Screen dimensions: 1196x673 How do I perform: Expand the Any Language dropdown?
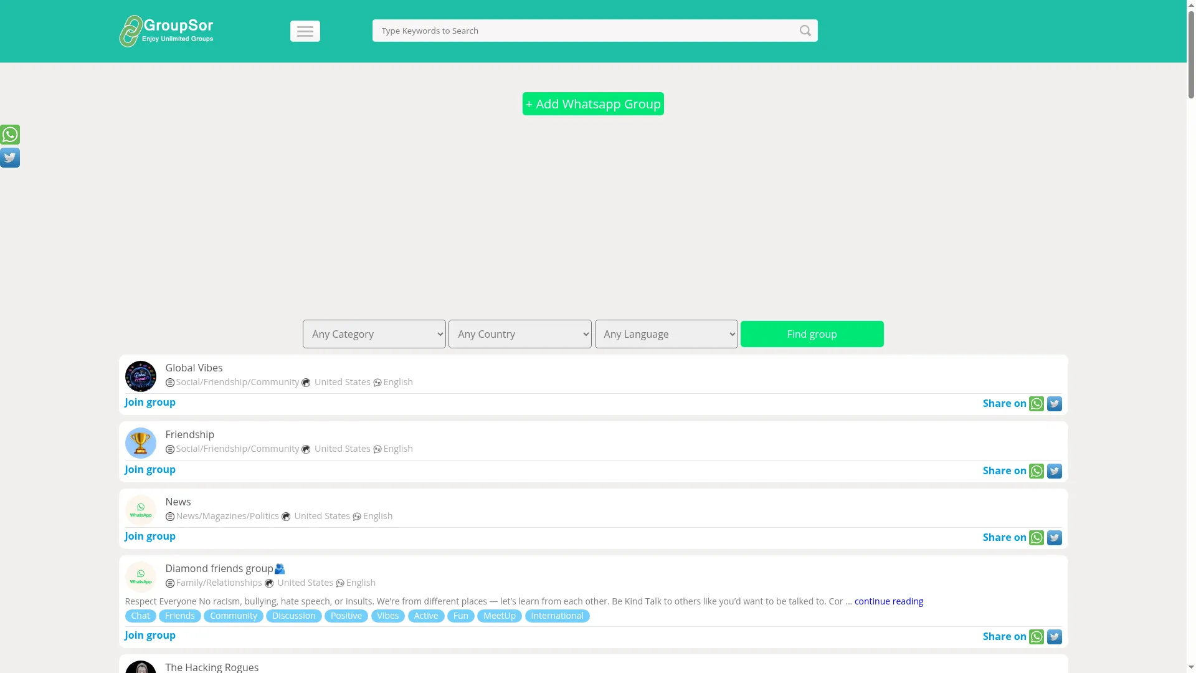[x=667, y=334]
